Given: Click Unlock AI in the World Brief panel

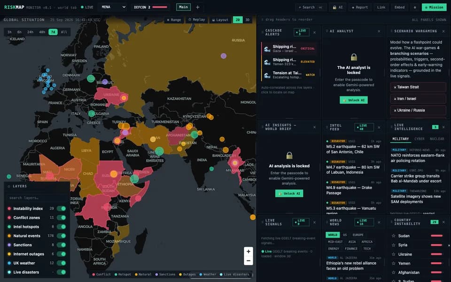Looking at the screenshot, I should [289, 193].
